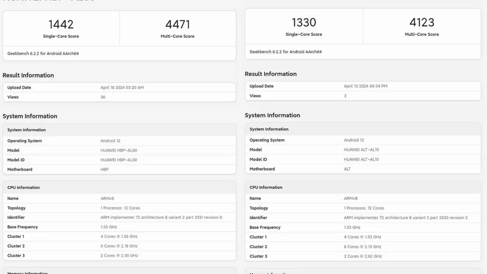Click Cluster 1 value 4 Cores @ 1.55 GHz

point(119,236)
